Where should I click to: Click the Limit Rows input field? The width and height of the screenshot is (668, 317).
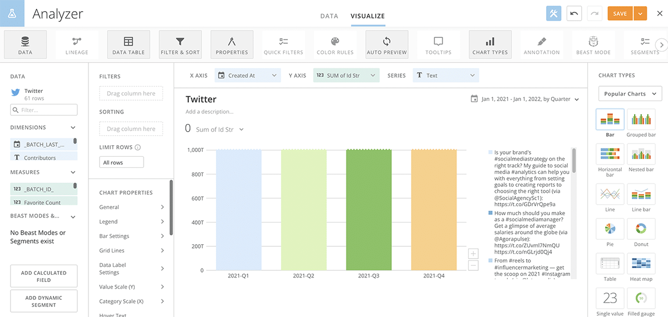point(121,162)
